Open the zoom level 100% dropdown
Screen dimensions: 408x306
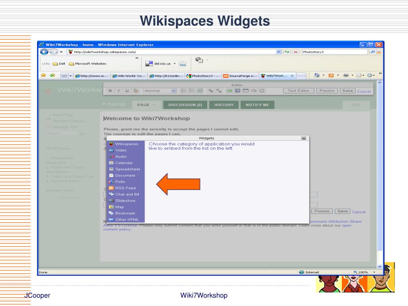[374, 272]
